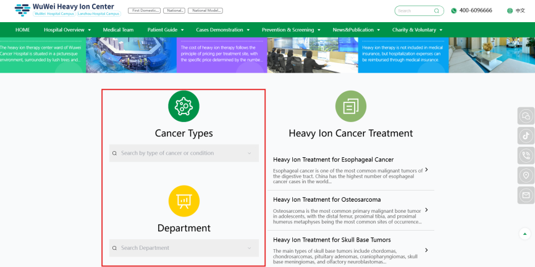Click the phone call sidebar icon
Viewport: 535px width, 267px height.
pyautogui.click(x=526, y=155)
